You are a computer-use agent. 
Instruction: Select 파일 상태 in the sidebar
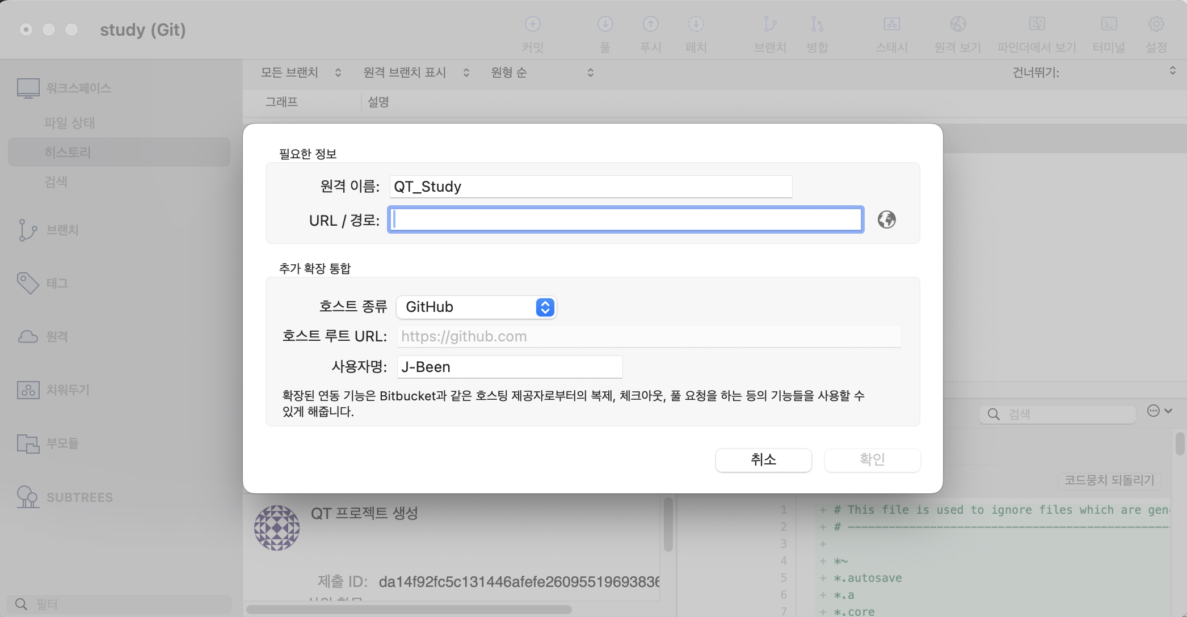coord(70,122)
